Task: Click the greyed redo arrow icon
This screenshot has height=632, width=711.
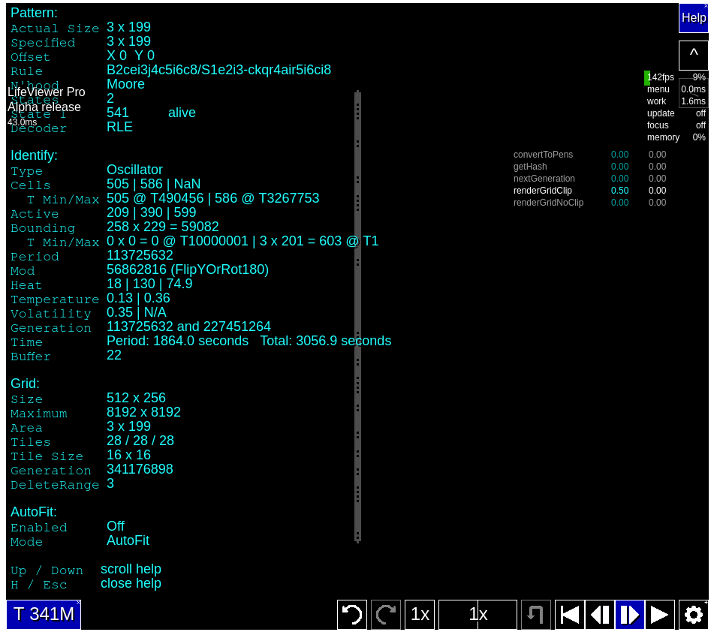Action: click(x=386, y=615)
